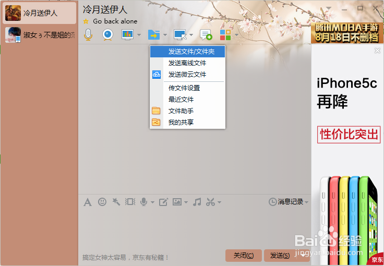The height and width of the screenshot is (266, 384).
Task: Click the magic emoticon wand icon
Action: [116, 202]
